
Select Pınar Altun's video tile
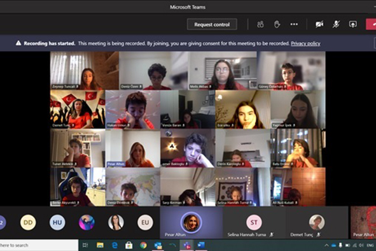pos(133,148)
